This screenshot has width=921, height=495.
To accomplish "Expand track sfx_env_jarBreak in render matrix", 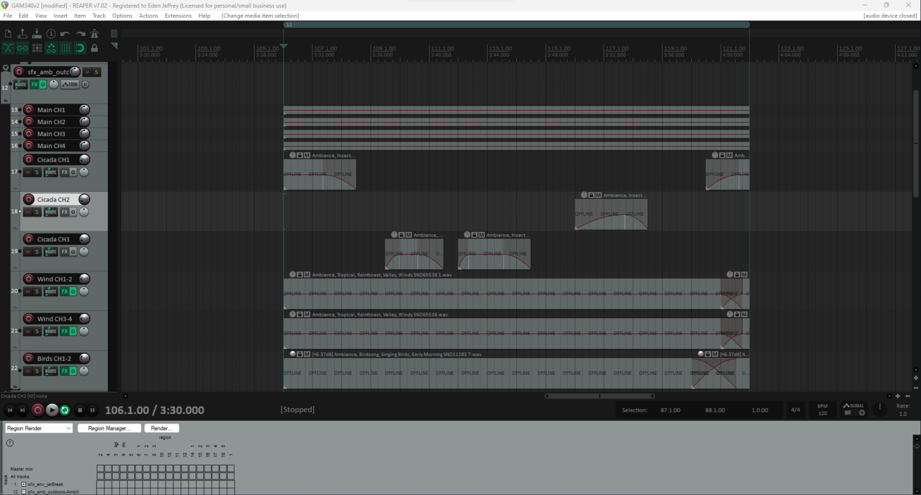I will [23, 484].
